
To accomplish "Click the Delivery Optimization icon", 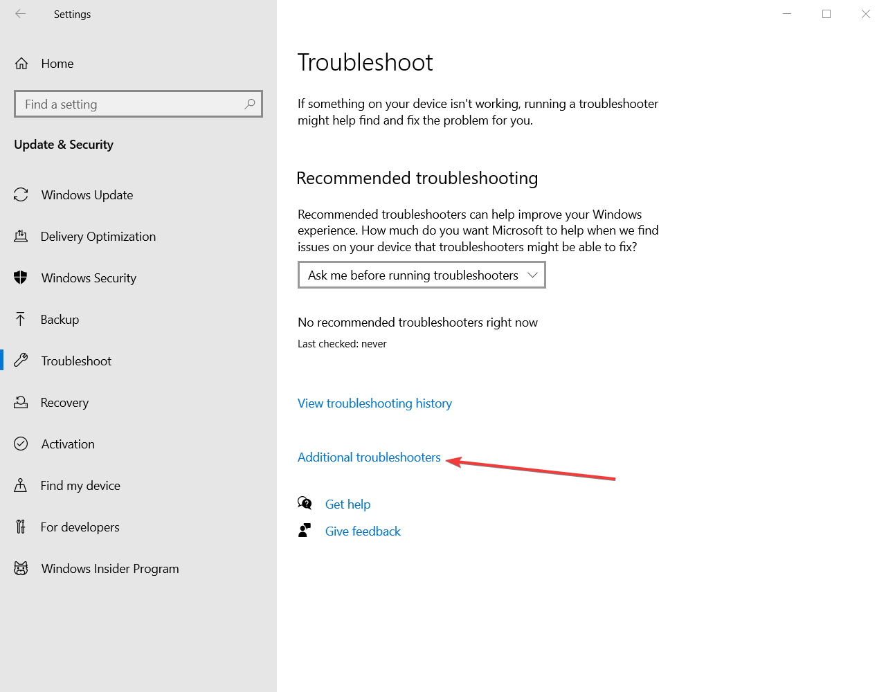I will pyautogui.click(x=21, y=237).
